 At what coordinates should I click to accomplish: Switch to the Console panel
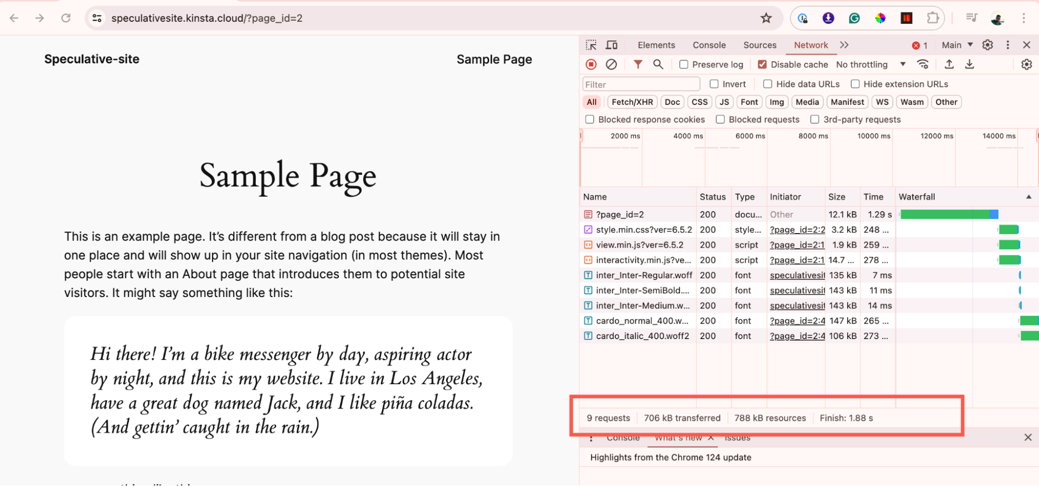coord(708,45)
